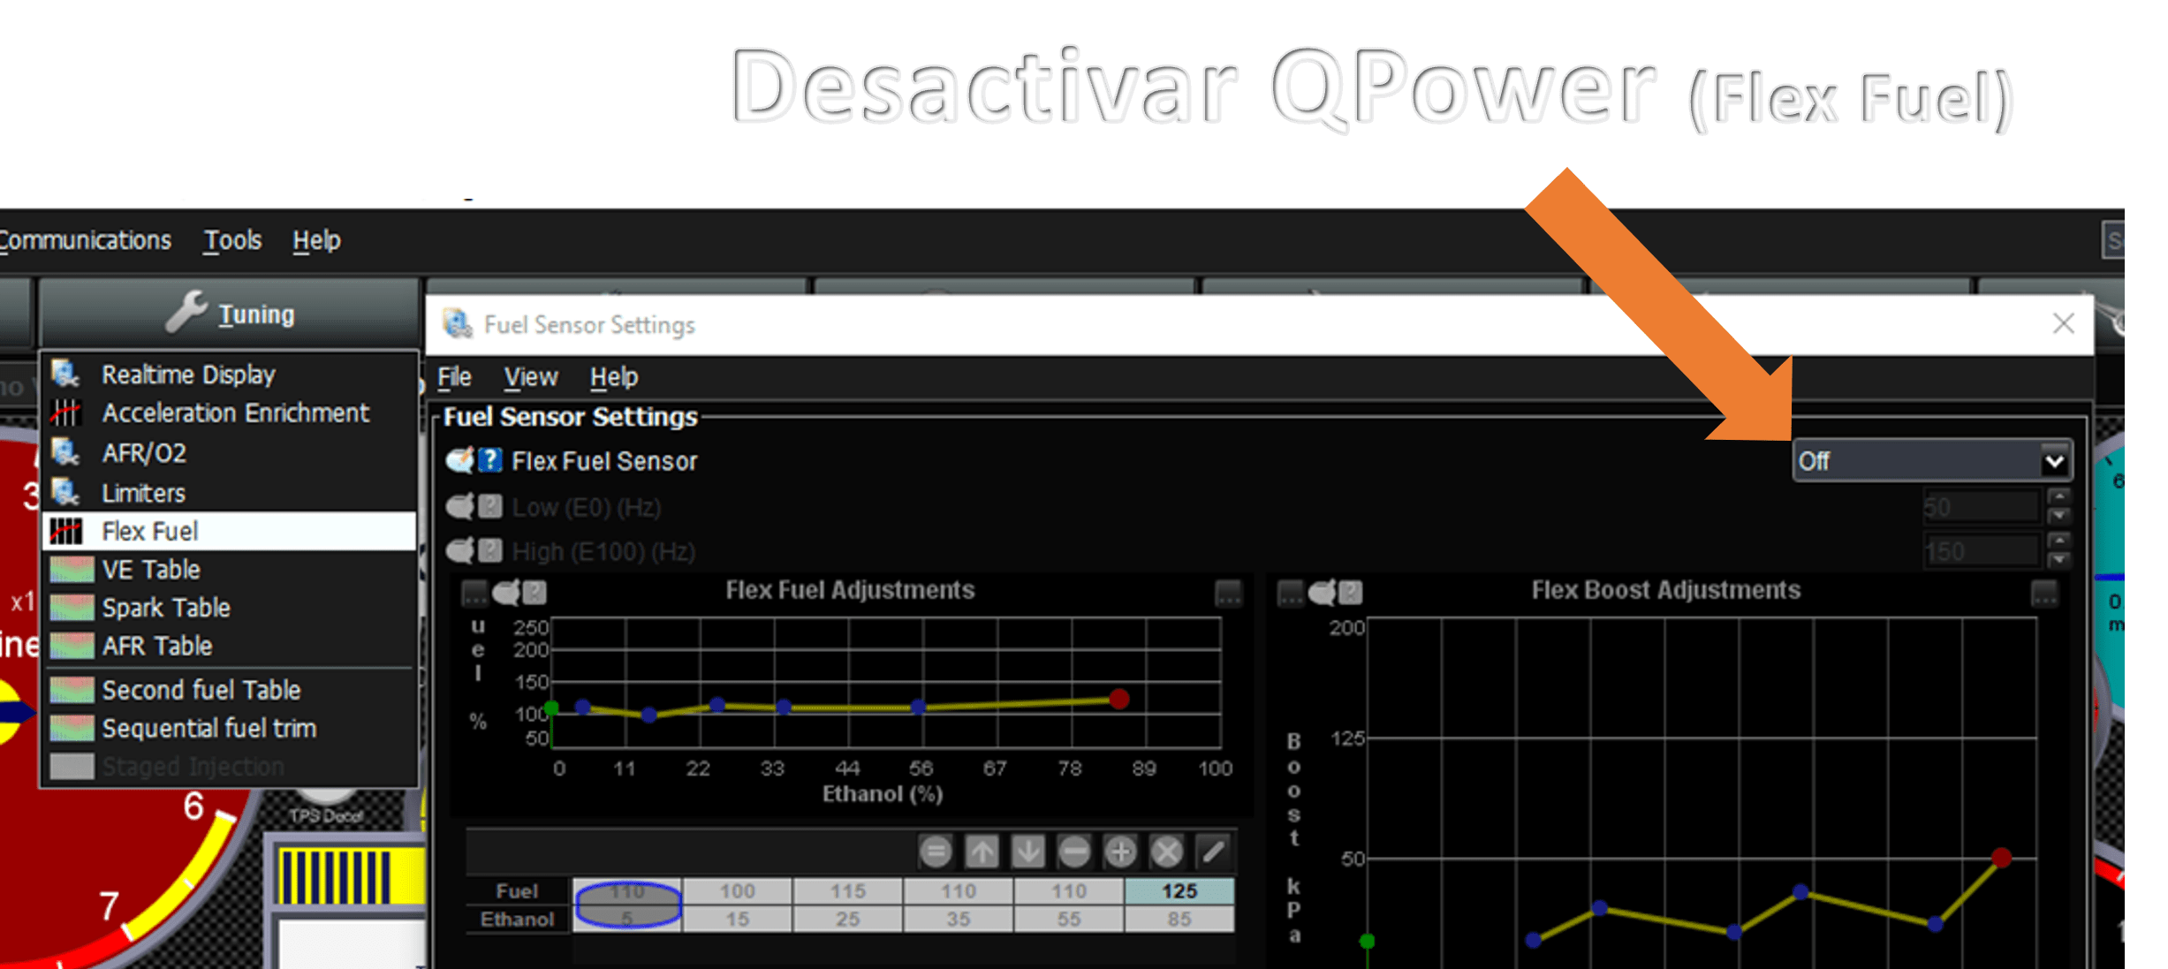Open options button right of Flex Boost Adjustments
The image size is (2168, 969).
(x=2044, y=593)
